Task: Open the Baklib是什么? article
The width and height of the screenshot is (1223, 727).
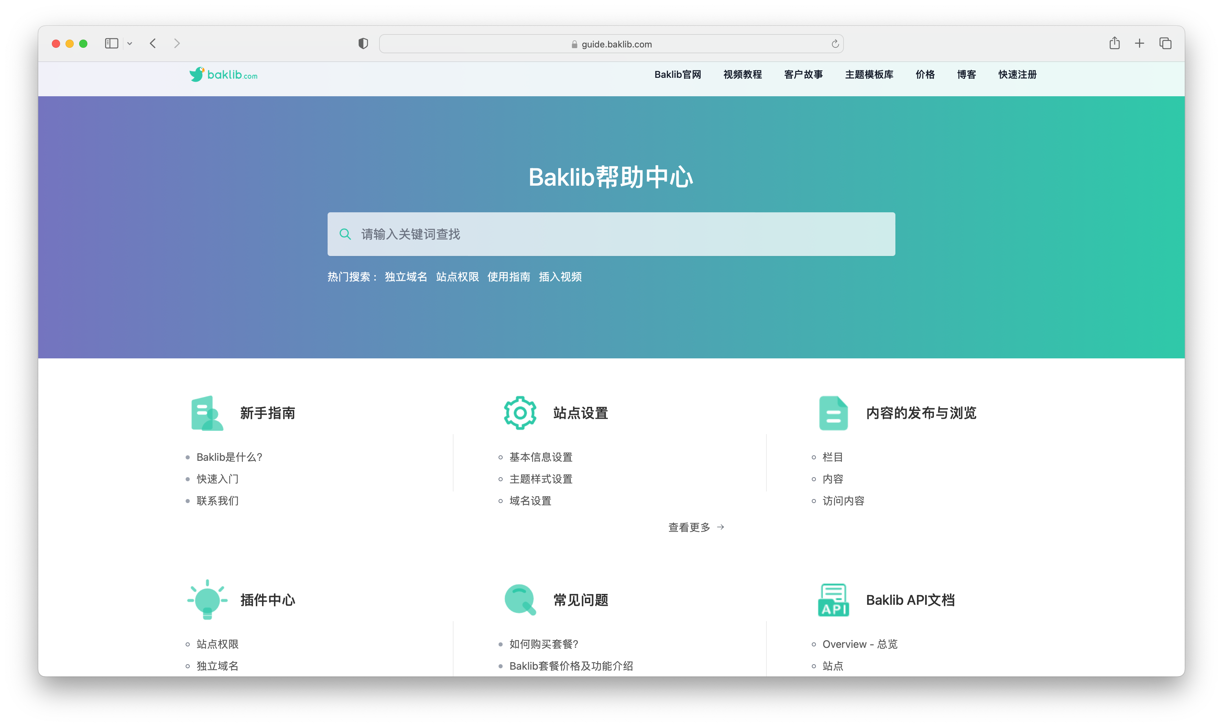Action: click(229, 457)
